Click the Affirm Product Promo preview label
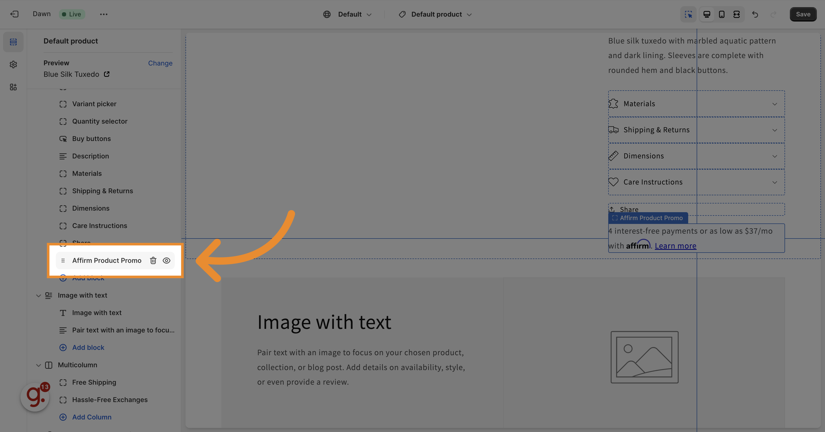 point(648,218)
